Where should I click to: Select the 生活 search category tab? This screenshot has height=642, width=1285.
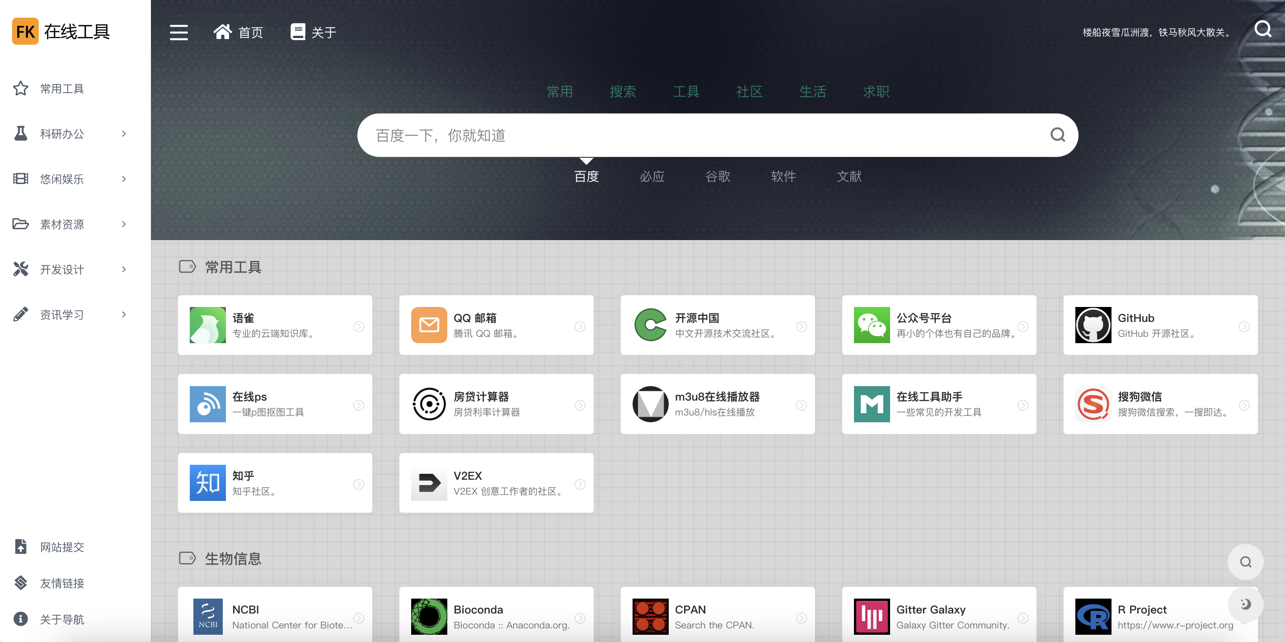point(812,91)
